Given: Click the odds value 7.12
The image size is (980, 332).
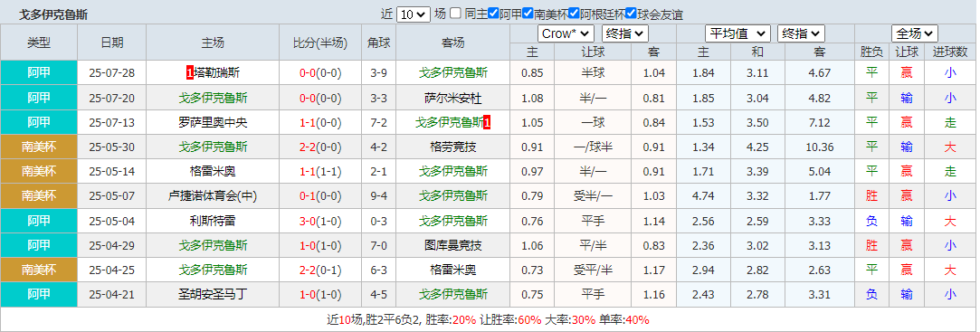Looking at the screenshot, I should [x=819, y=122].
